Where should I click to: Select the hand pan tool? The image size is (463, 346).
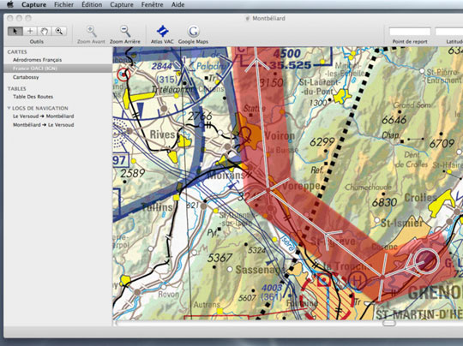(x=45, y=31)
